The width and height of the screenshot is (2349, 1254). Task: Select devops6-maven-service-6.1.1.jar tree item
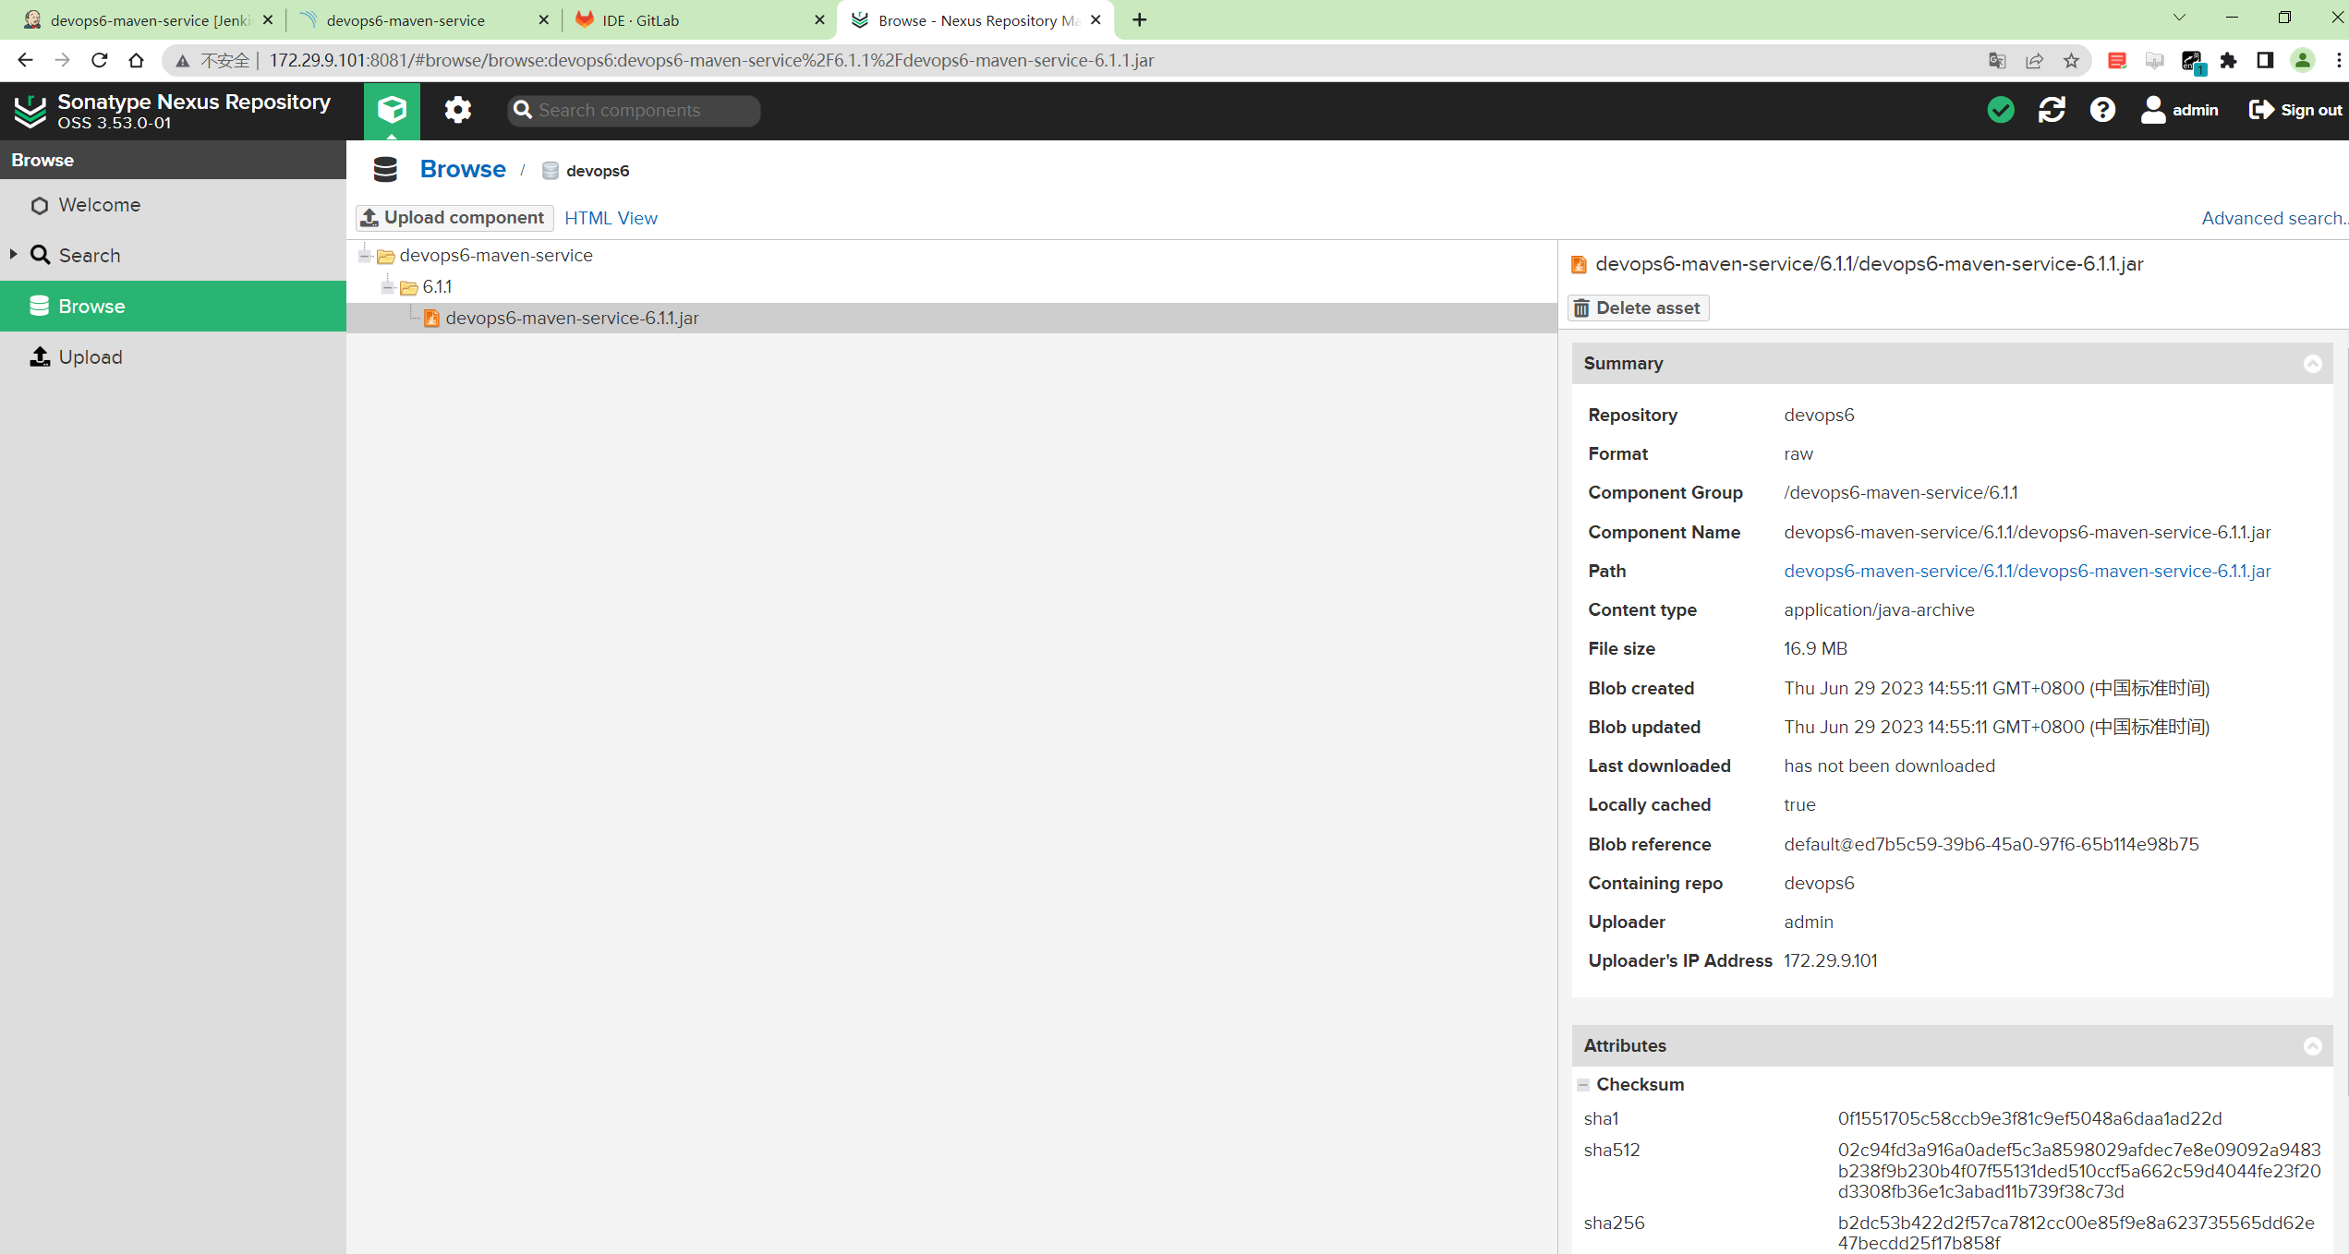pyautogui.click(x=572, y=318)
